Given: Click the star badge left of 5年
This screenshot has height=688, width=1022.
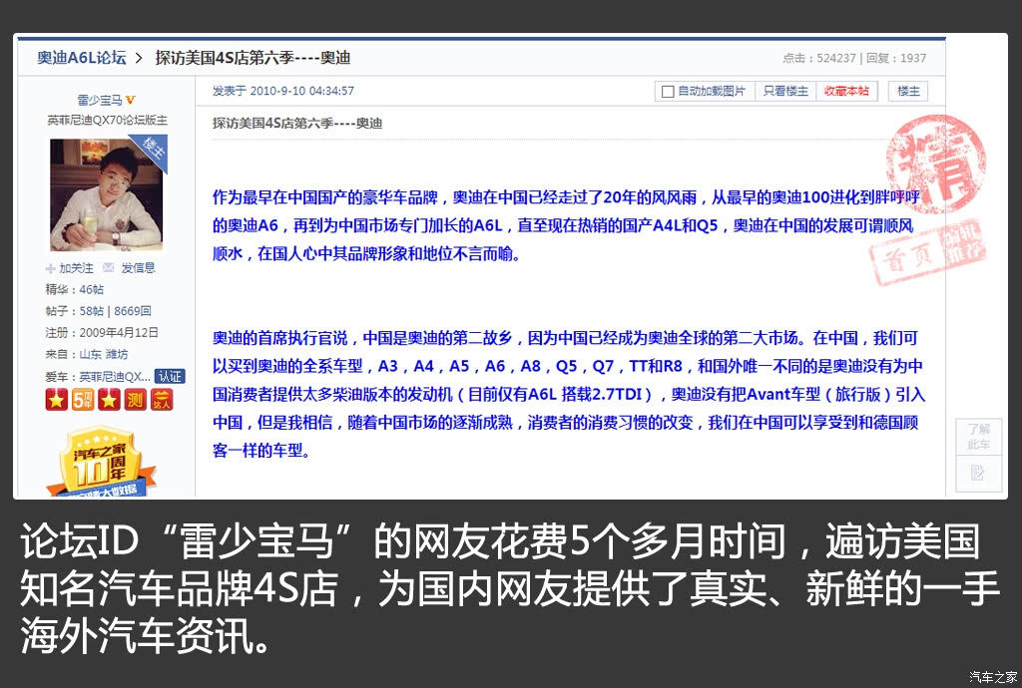Looking at the screenshot, I should 57,400.
